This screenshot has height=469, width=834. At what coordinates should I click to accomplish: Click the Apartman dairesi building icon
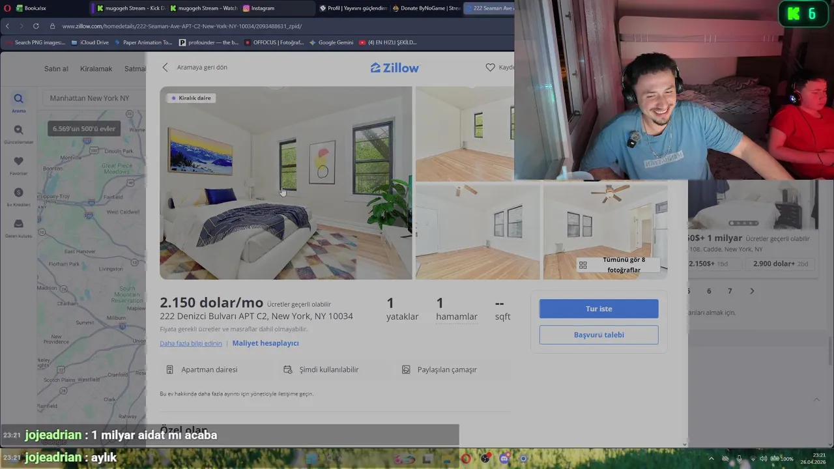coord(169,369)
